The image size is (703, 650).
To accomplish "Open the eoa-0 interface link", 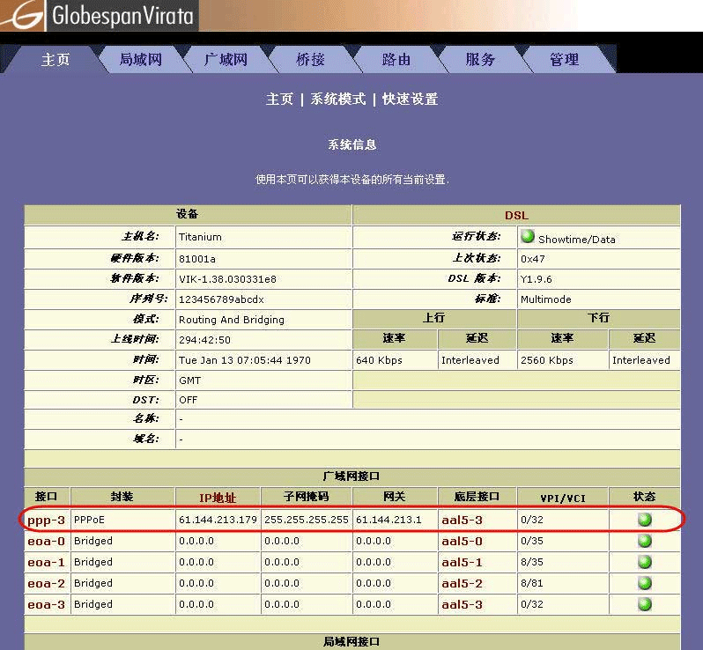I will [x=46, y=541].
